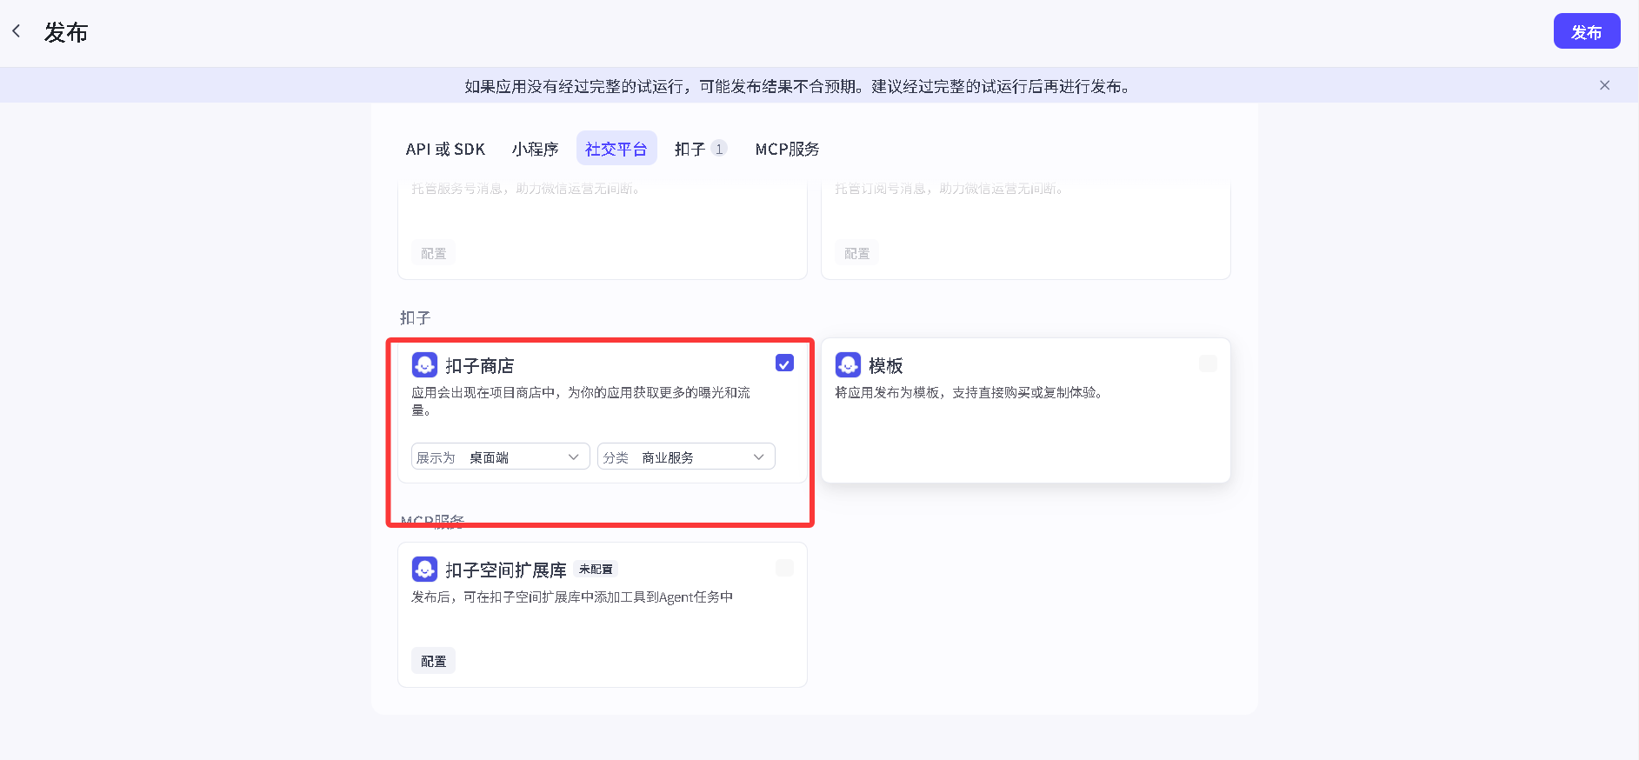
Task: Switch to the MCP服务 tab
Action: (787, 149)
